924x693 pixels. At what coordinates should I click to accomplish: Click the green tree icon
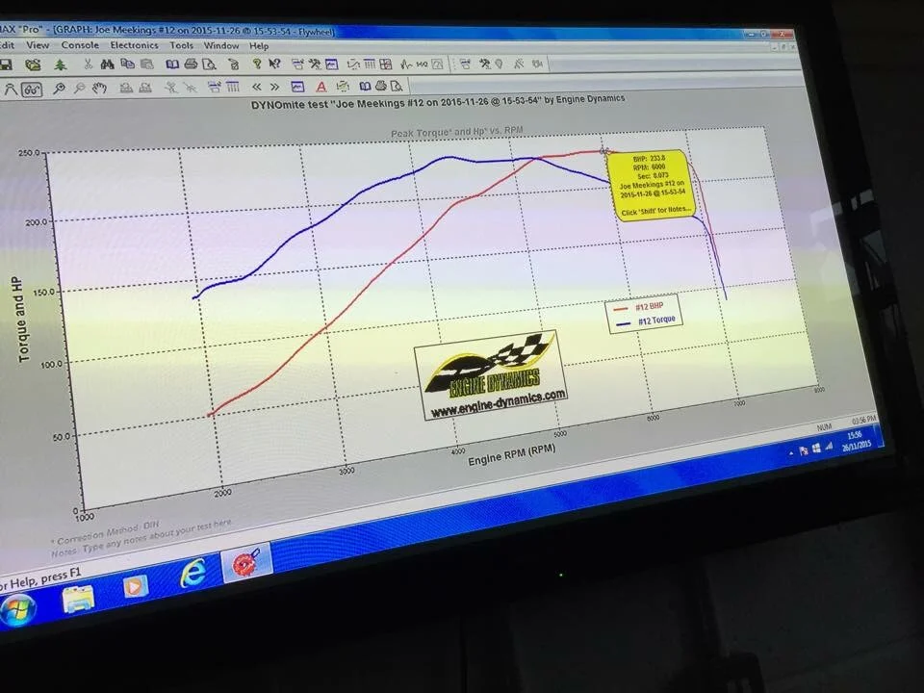click(60, 64)
